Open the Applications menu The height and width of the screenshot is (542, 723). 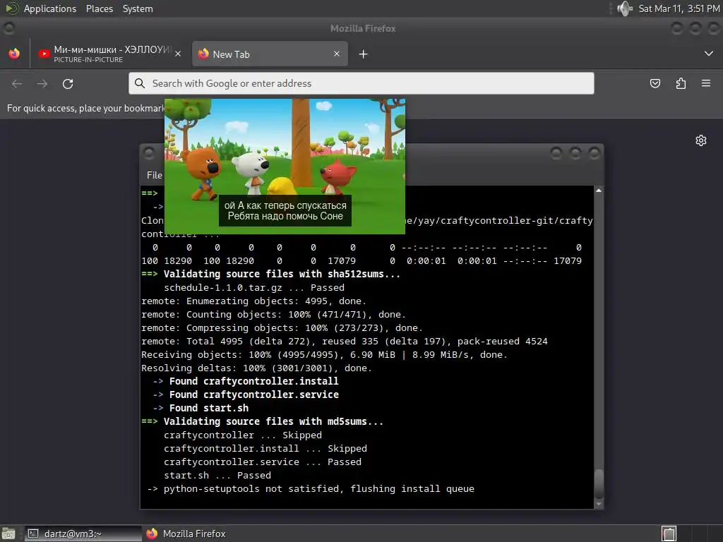[x=50, y=8]
